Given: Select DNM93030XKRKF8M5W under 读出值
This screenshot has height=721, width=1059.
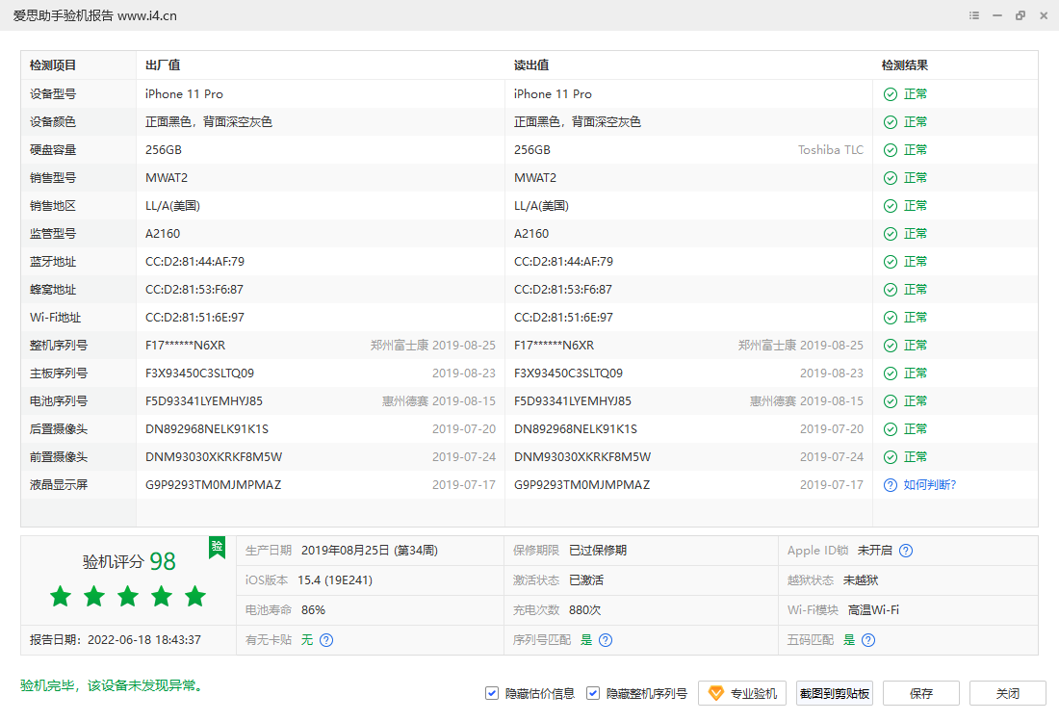Looking at the screenshot, I should [582, 457].
